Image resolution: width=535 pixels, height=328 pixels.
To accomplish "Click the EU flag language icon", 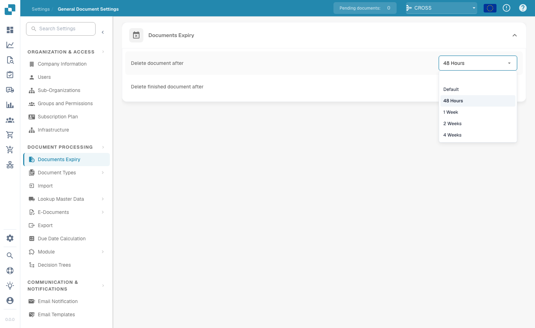I will coord(490,8).
